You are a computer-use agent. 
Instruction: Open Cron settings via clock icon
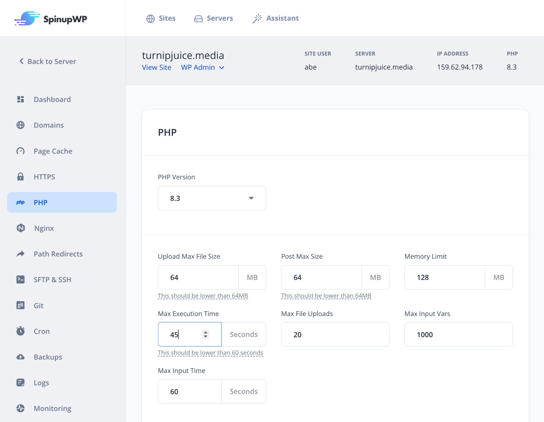tap(20, 331)
